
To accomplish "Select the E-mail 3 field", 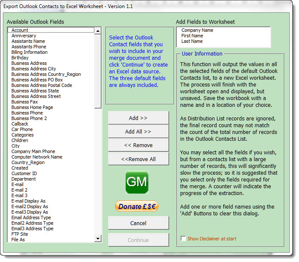I will pyautogui.click(x=51, y=195).
